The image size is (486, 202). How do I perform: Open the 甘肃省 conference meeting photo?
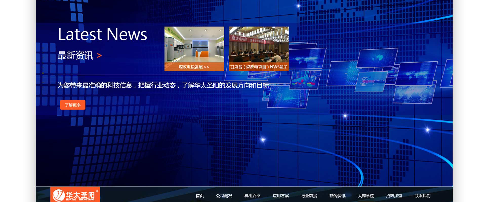[259, 44]
